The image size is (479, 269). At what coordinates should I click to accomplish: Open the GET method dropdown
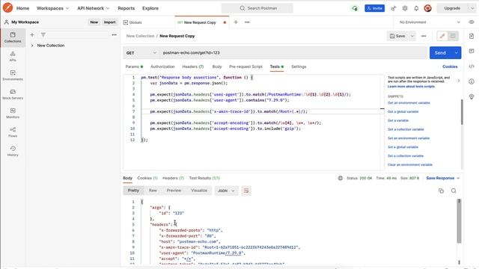pyautogui.click(x=141, y=53)
